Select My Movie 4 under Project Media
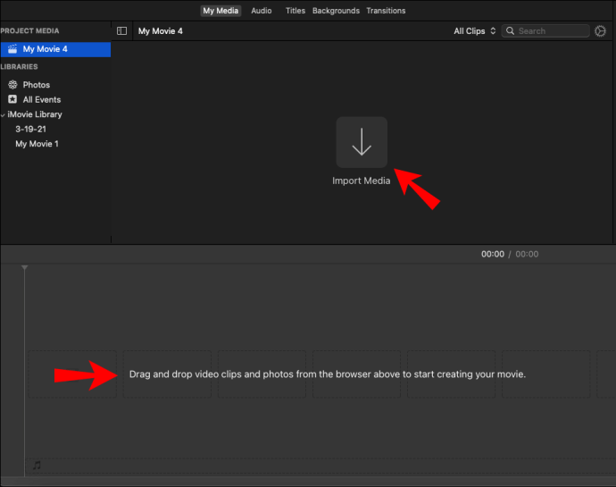 [55, 49]
